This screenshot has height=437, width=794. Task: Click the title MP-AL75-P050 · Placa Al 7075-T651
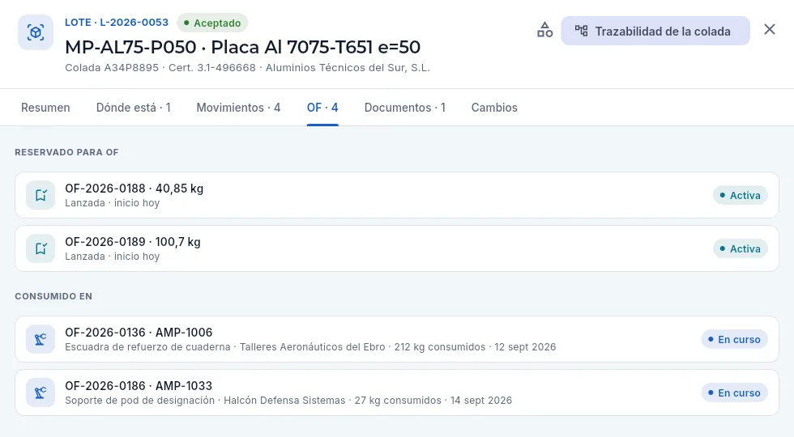[242, 47]
